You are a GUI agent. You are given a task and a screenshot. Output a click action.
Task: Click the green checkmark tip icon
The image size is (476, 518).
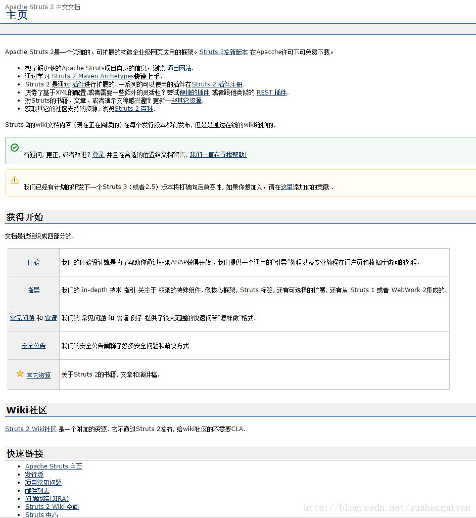(x=15, y=148)
